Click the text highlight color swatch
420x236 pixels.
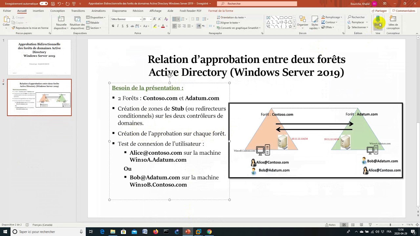155,26
